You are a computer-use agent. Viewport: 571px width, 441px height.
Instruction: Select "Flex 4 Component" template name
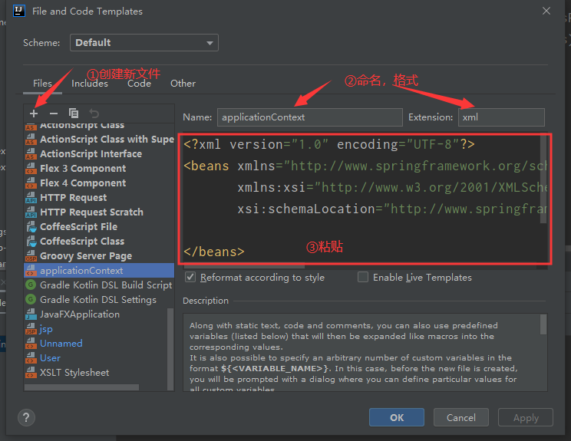[x=83, y=183]
